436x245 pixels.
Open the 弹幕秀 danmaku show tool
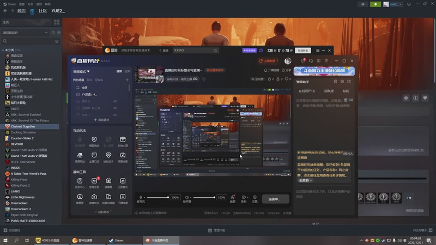pyautogui.click(x=80, y=199)
